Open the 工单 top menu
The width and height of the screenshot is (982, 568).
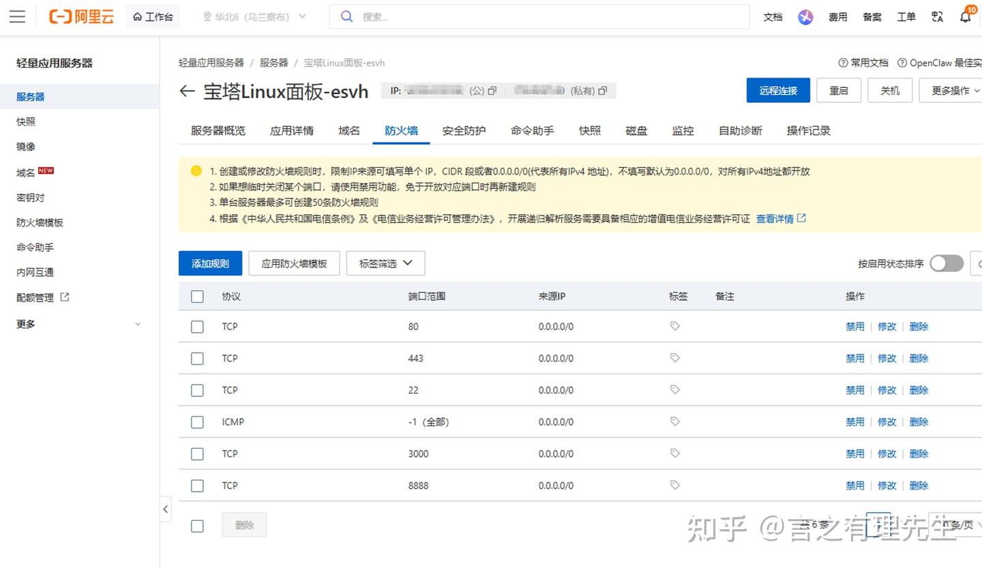coord(906,17)
